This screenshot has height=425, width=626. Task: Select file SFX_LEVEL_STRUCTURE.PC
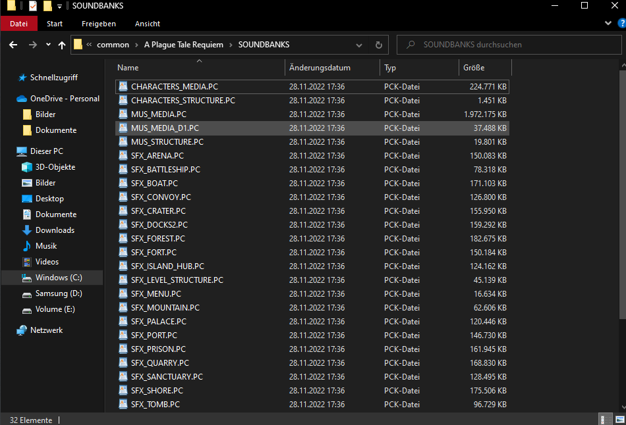tap(312, 280)
